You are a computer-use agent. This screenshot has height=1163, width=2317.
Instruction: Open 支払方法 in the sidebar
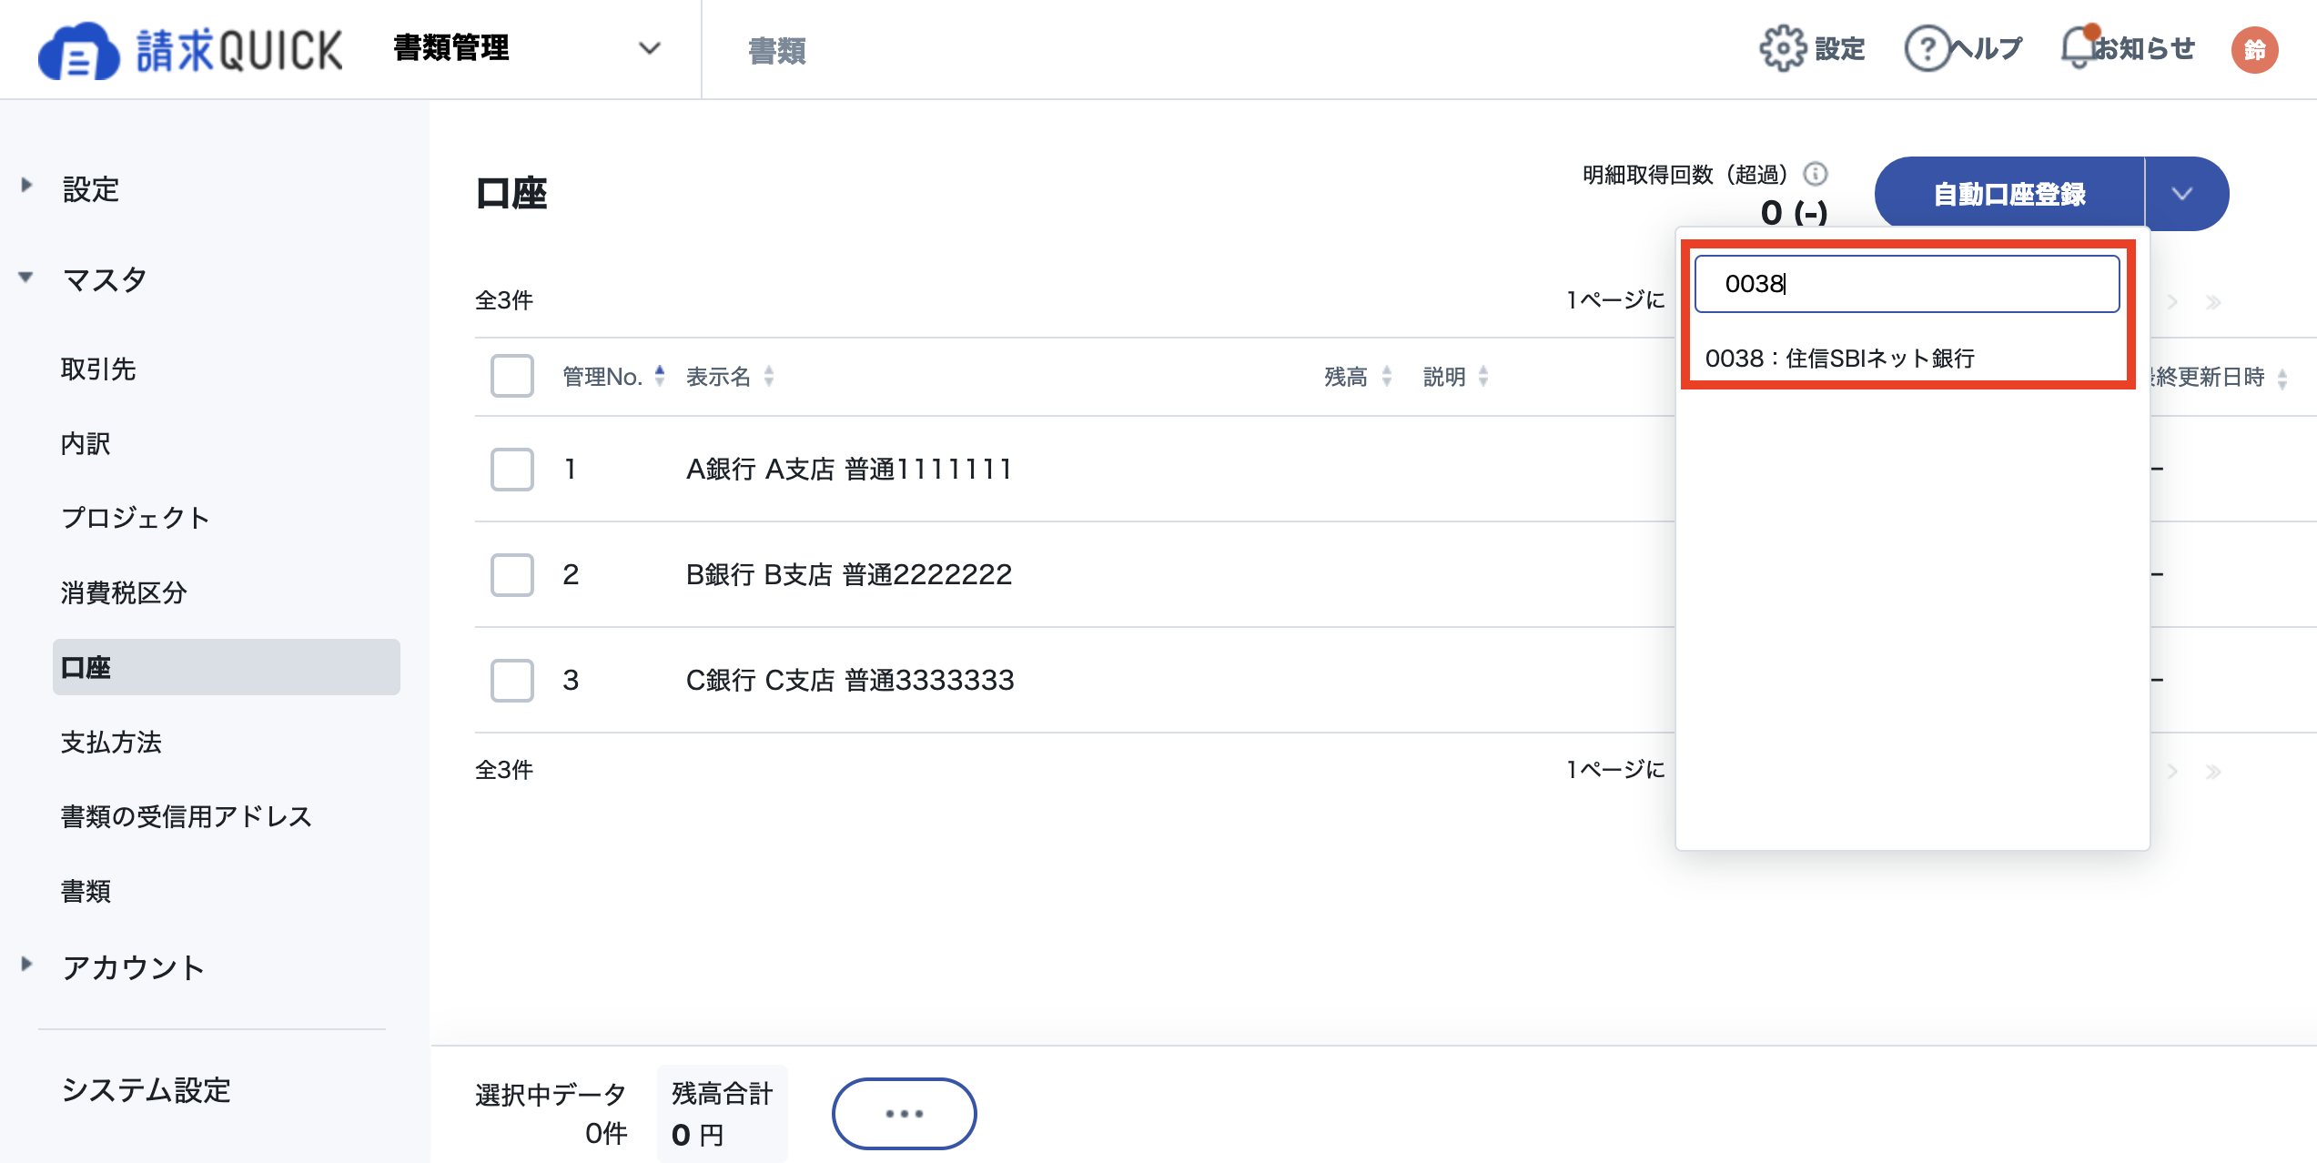tap(111, 742)
